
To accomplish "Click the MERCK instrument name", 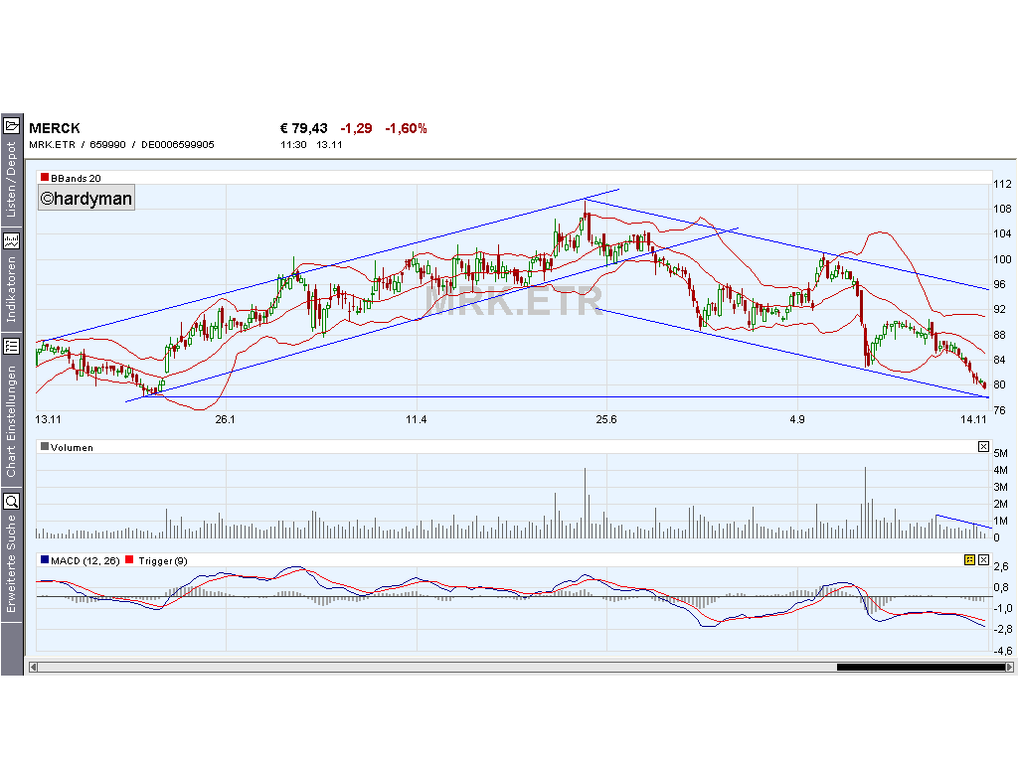I will point(54,128).
